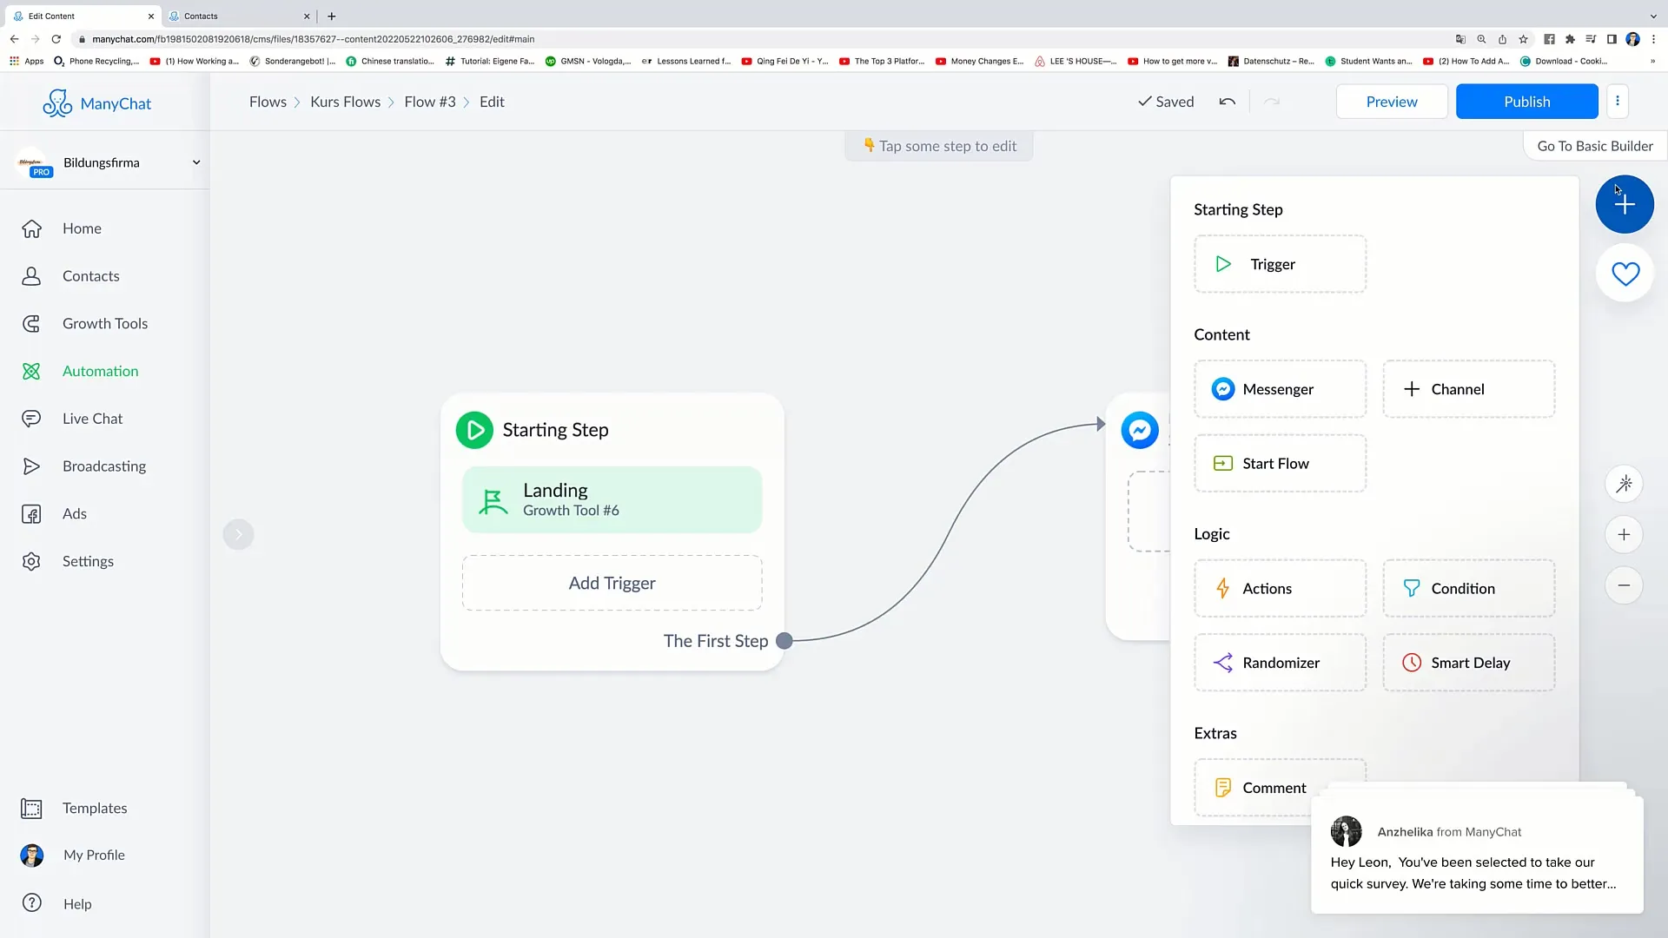Add a Messenger content block

1280,389
